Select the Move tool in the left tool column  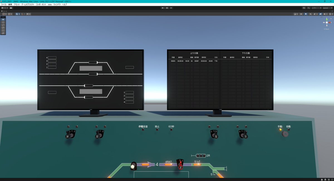(3, 22)
